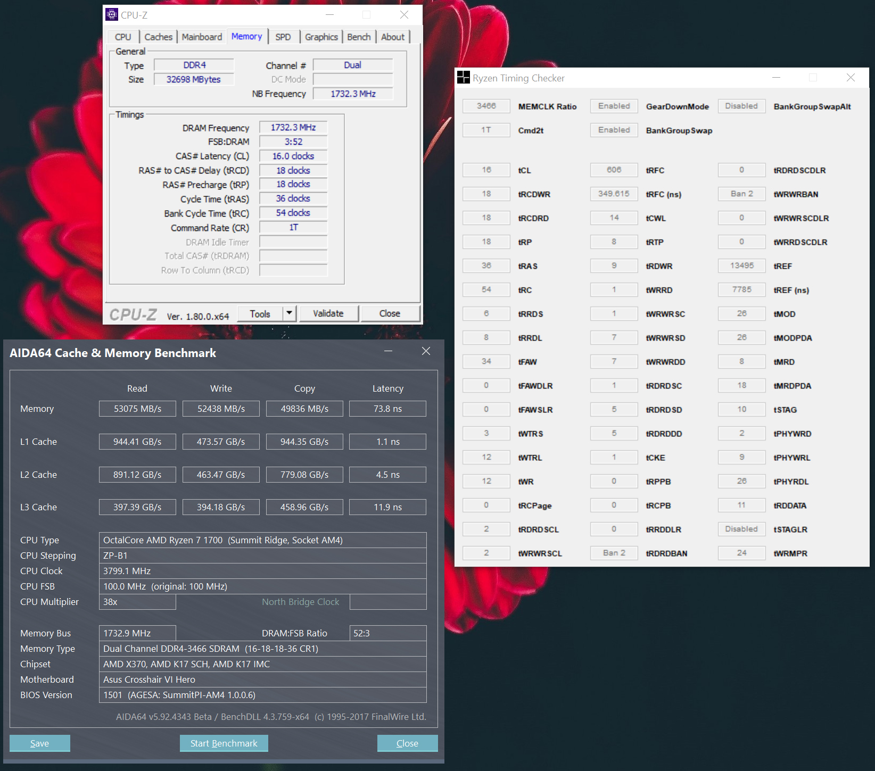The width and height of the screenshot is (875, 771).
Task: Click the Channel # field showing Dual
Action: [353, 65]
